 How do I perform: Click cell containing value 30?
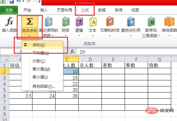(71, 90)
